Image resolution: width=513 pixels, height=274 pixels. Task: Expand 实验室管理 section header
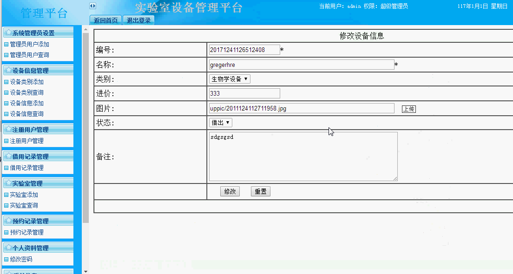[x=38, y=183]
